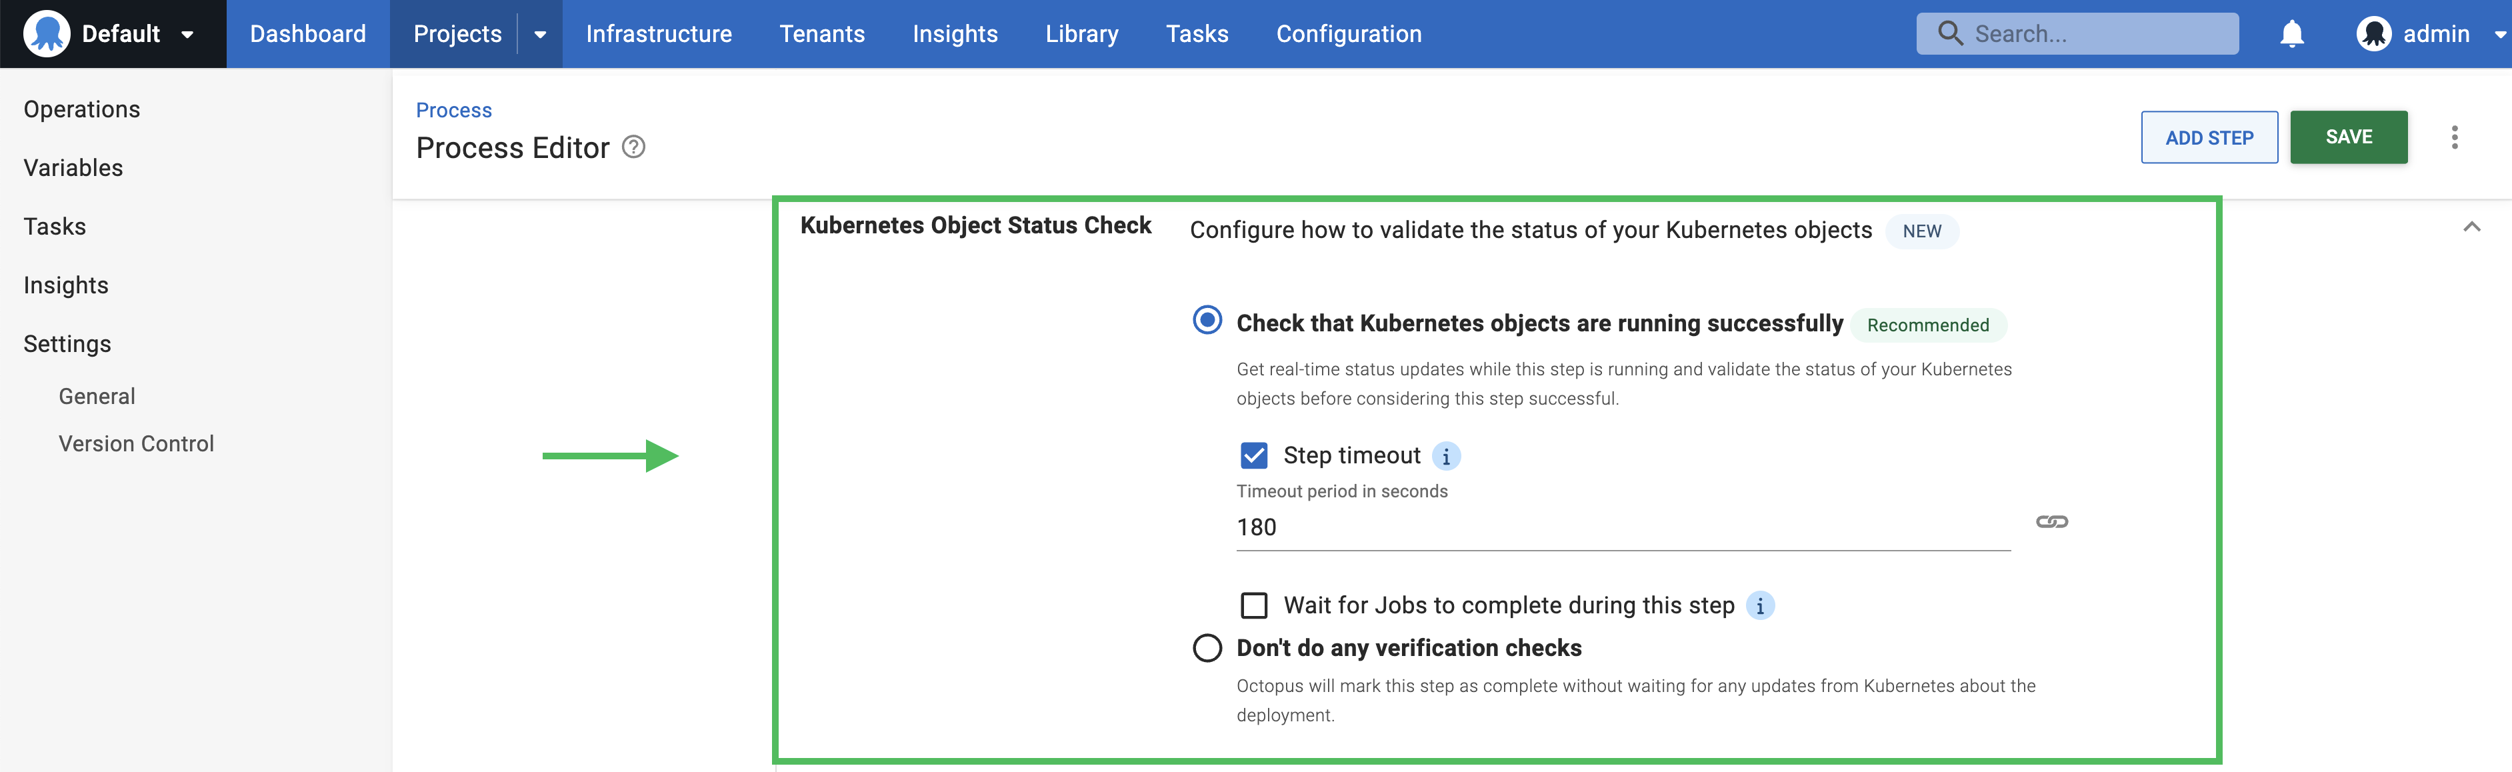Open the notifications bell

2293,32
